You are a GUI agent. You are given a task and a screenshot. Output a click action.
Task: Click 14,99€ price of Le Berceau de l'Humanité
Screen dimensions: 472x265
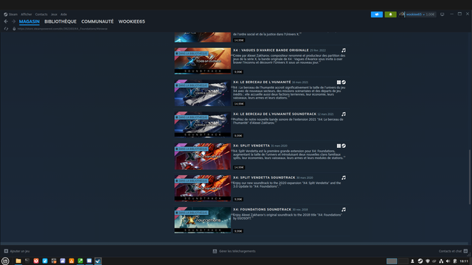(x=239, y=104)
